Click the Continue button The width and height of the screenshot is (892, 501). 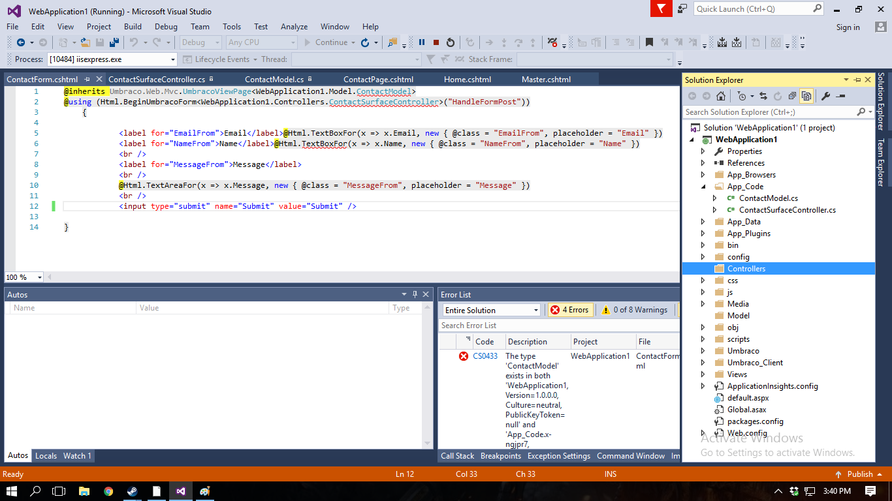[x=327, y=42]
